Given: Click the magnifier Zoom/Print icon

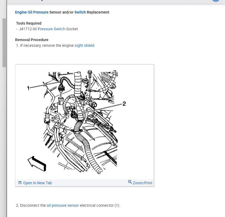Looking at the screenshot, I should coord(130,182).
